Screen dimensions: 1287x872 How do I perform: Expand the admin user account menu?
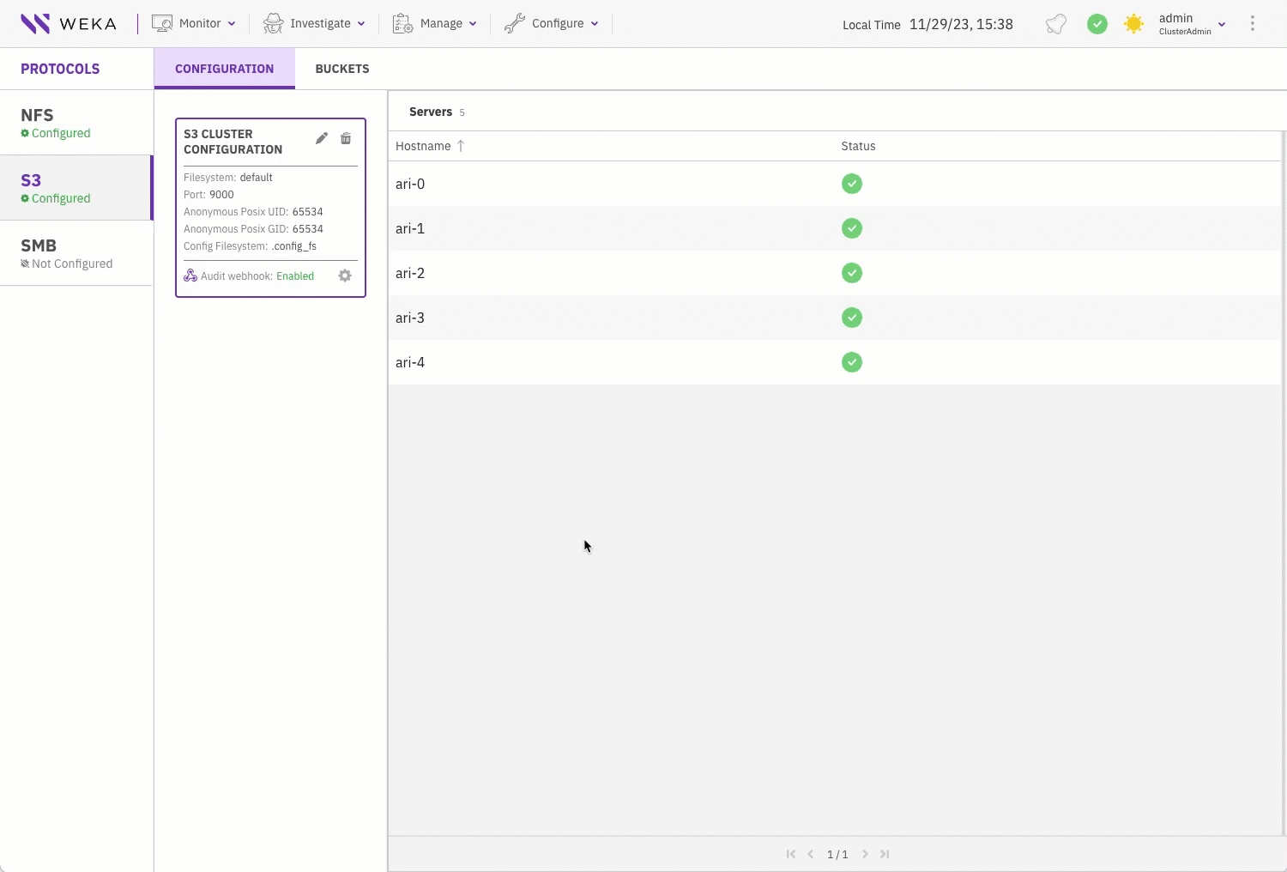(1191, 24)
